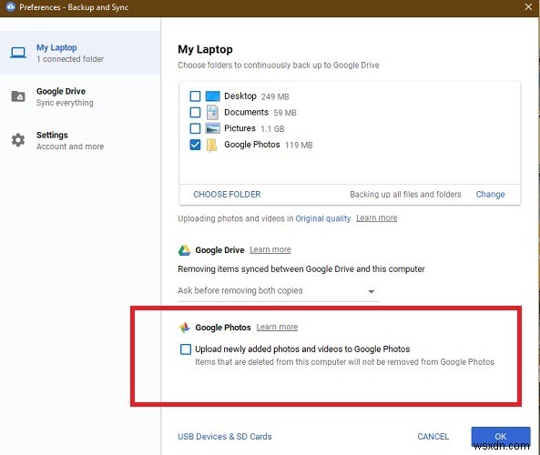Click the Settings gear icon
The image size is (540, 455).
pyautogui.click(x=18, y=140)
